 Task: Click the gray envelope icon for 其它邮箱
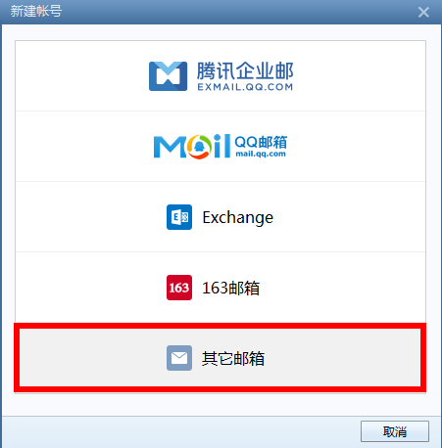[179, 358]
